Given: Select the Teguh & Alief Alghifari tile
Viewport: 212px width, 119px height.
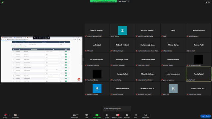Looking at the screenshot, I should 97,30.
